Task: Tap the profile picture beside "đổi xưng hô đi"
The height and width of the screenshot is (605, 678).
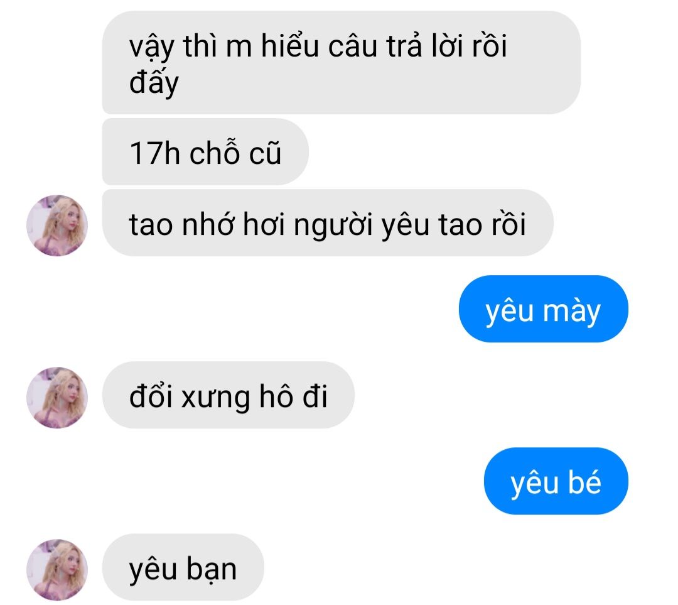Action: click(57, 398)
